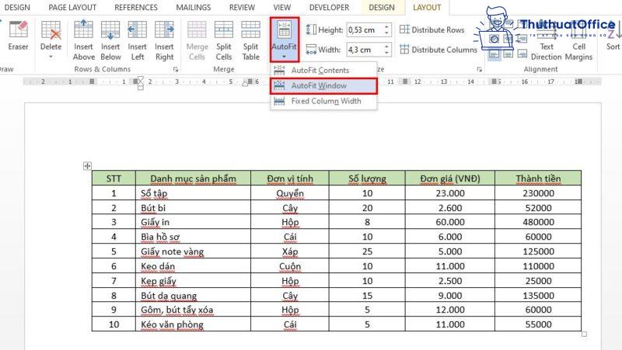
Task: Click the table resize handle at bottom-right
Action: (584, 334)
